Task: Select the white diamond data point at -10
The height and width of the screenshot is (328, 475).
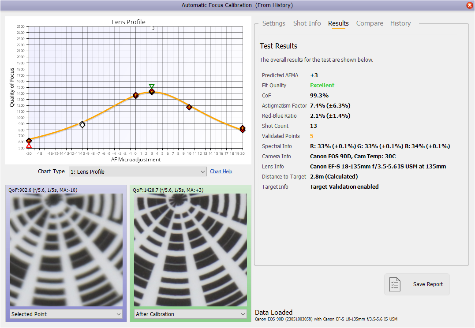Action: (x=82, y=124)
